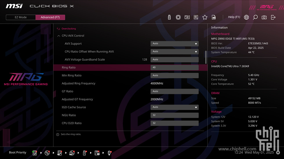The height and width of the screenshot is (159, 284).
Task: Click the CPU D2D Ratio field showing 32
Action: click(174, 123)
